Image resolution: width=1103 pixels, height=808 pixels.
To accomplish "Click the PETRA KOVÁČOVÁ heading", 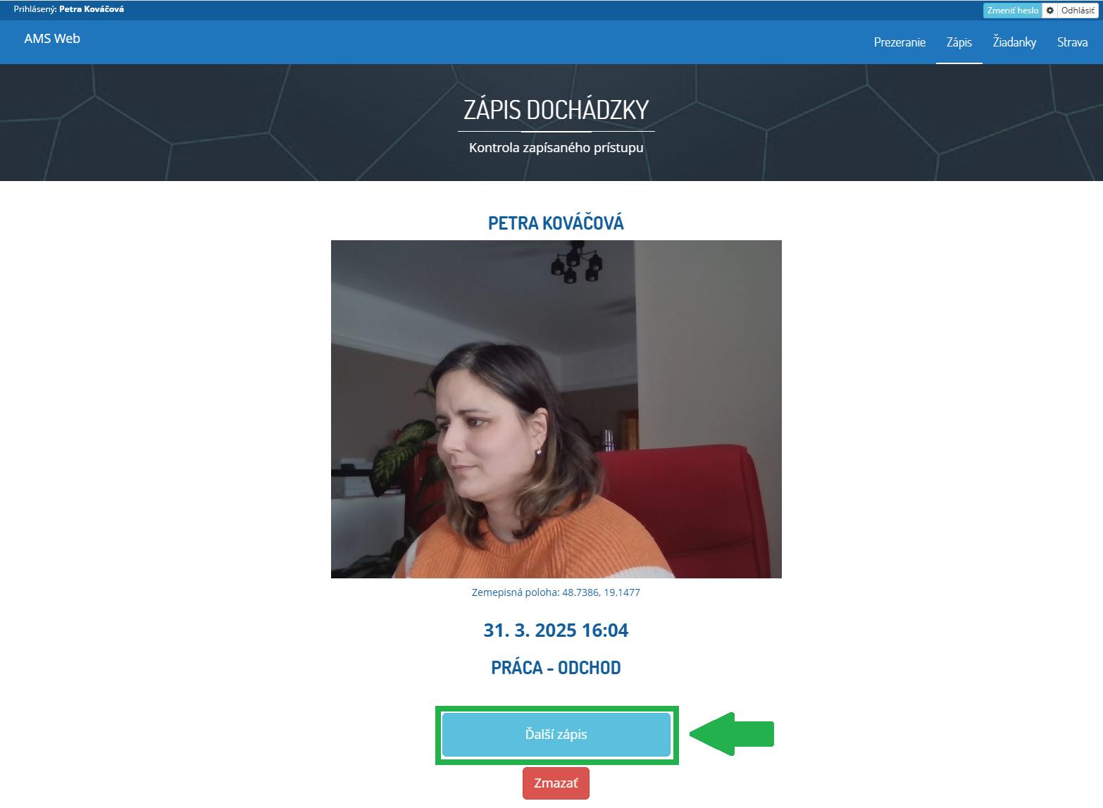I will (x=556, y=223).
